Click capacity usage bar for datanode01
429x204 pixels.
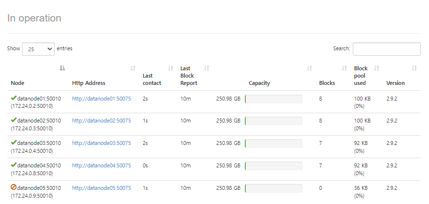pyautogui.click(x=274, y=99)
